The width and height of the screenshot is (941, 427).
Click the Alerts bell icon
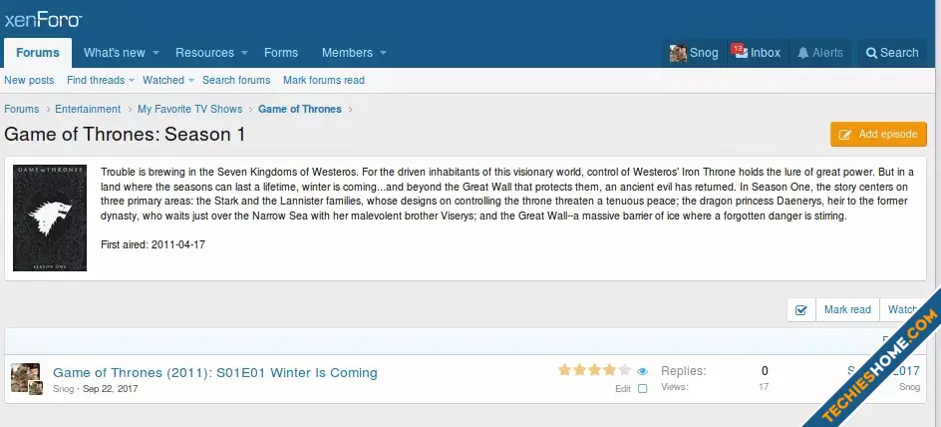(x=803, y=53)
